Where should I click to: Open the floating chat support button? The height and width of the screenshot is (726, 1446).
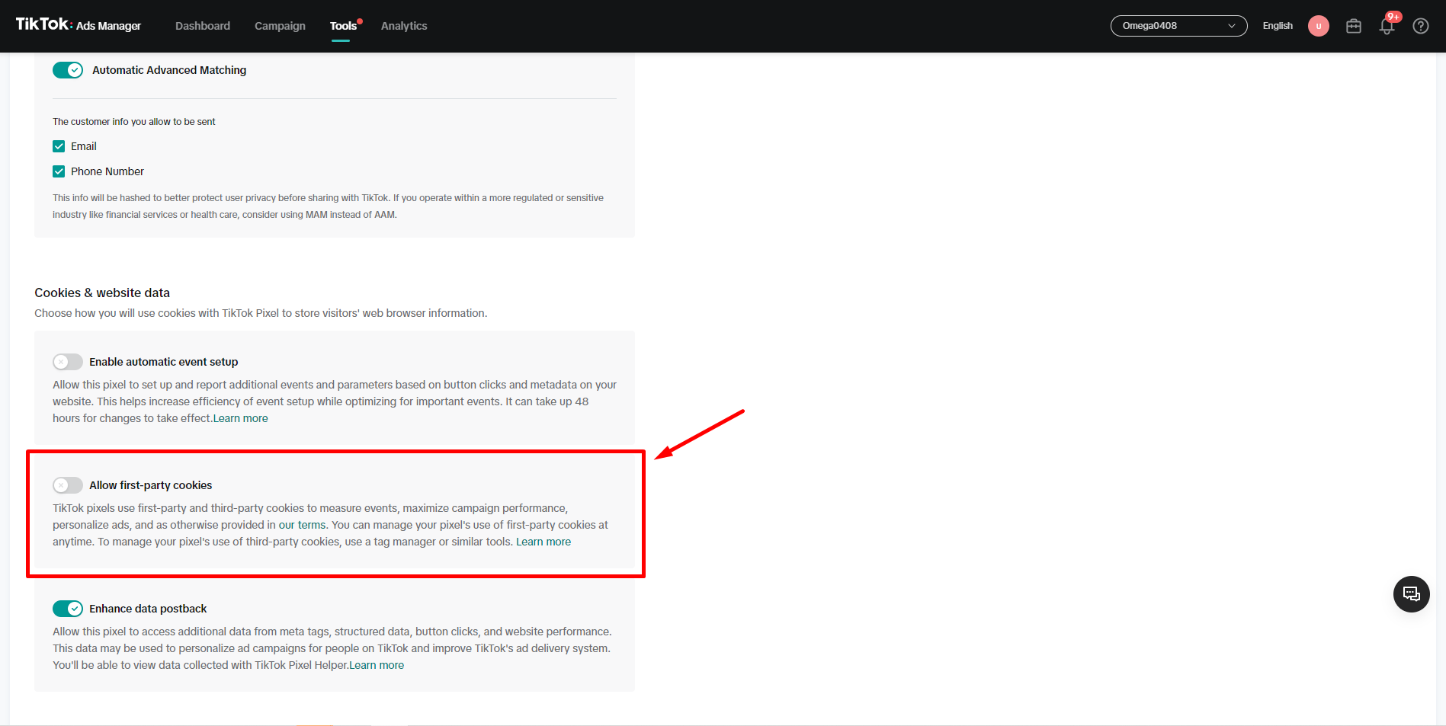click(1411, 594)
